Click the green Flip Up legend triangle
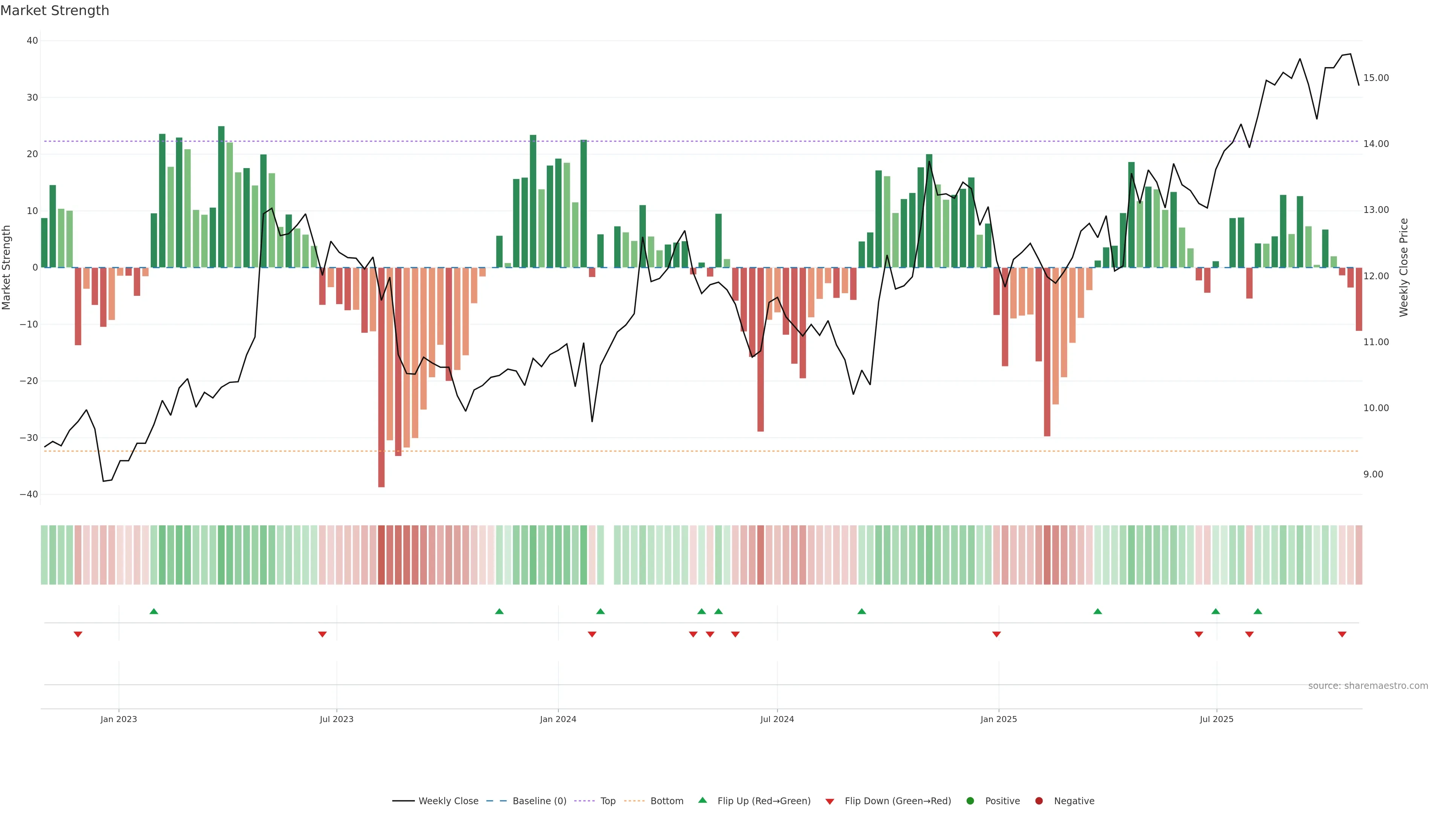The image size is (1447, 814). (702, 800)
